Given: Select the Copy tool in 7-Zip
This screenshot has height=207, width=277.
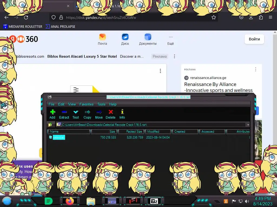Looking at the screenshot, I should pos(87,114).
